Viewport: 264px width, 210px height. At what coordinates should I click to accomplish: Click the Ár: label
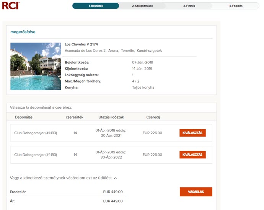pos(12,201)
